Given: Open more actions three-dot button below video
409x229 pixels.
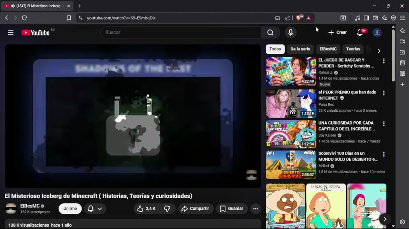Looking at the screenshot, I should click(255, 209).
